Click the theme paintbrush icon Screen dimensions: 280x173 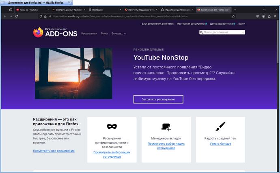point(220,126)
